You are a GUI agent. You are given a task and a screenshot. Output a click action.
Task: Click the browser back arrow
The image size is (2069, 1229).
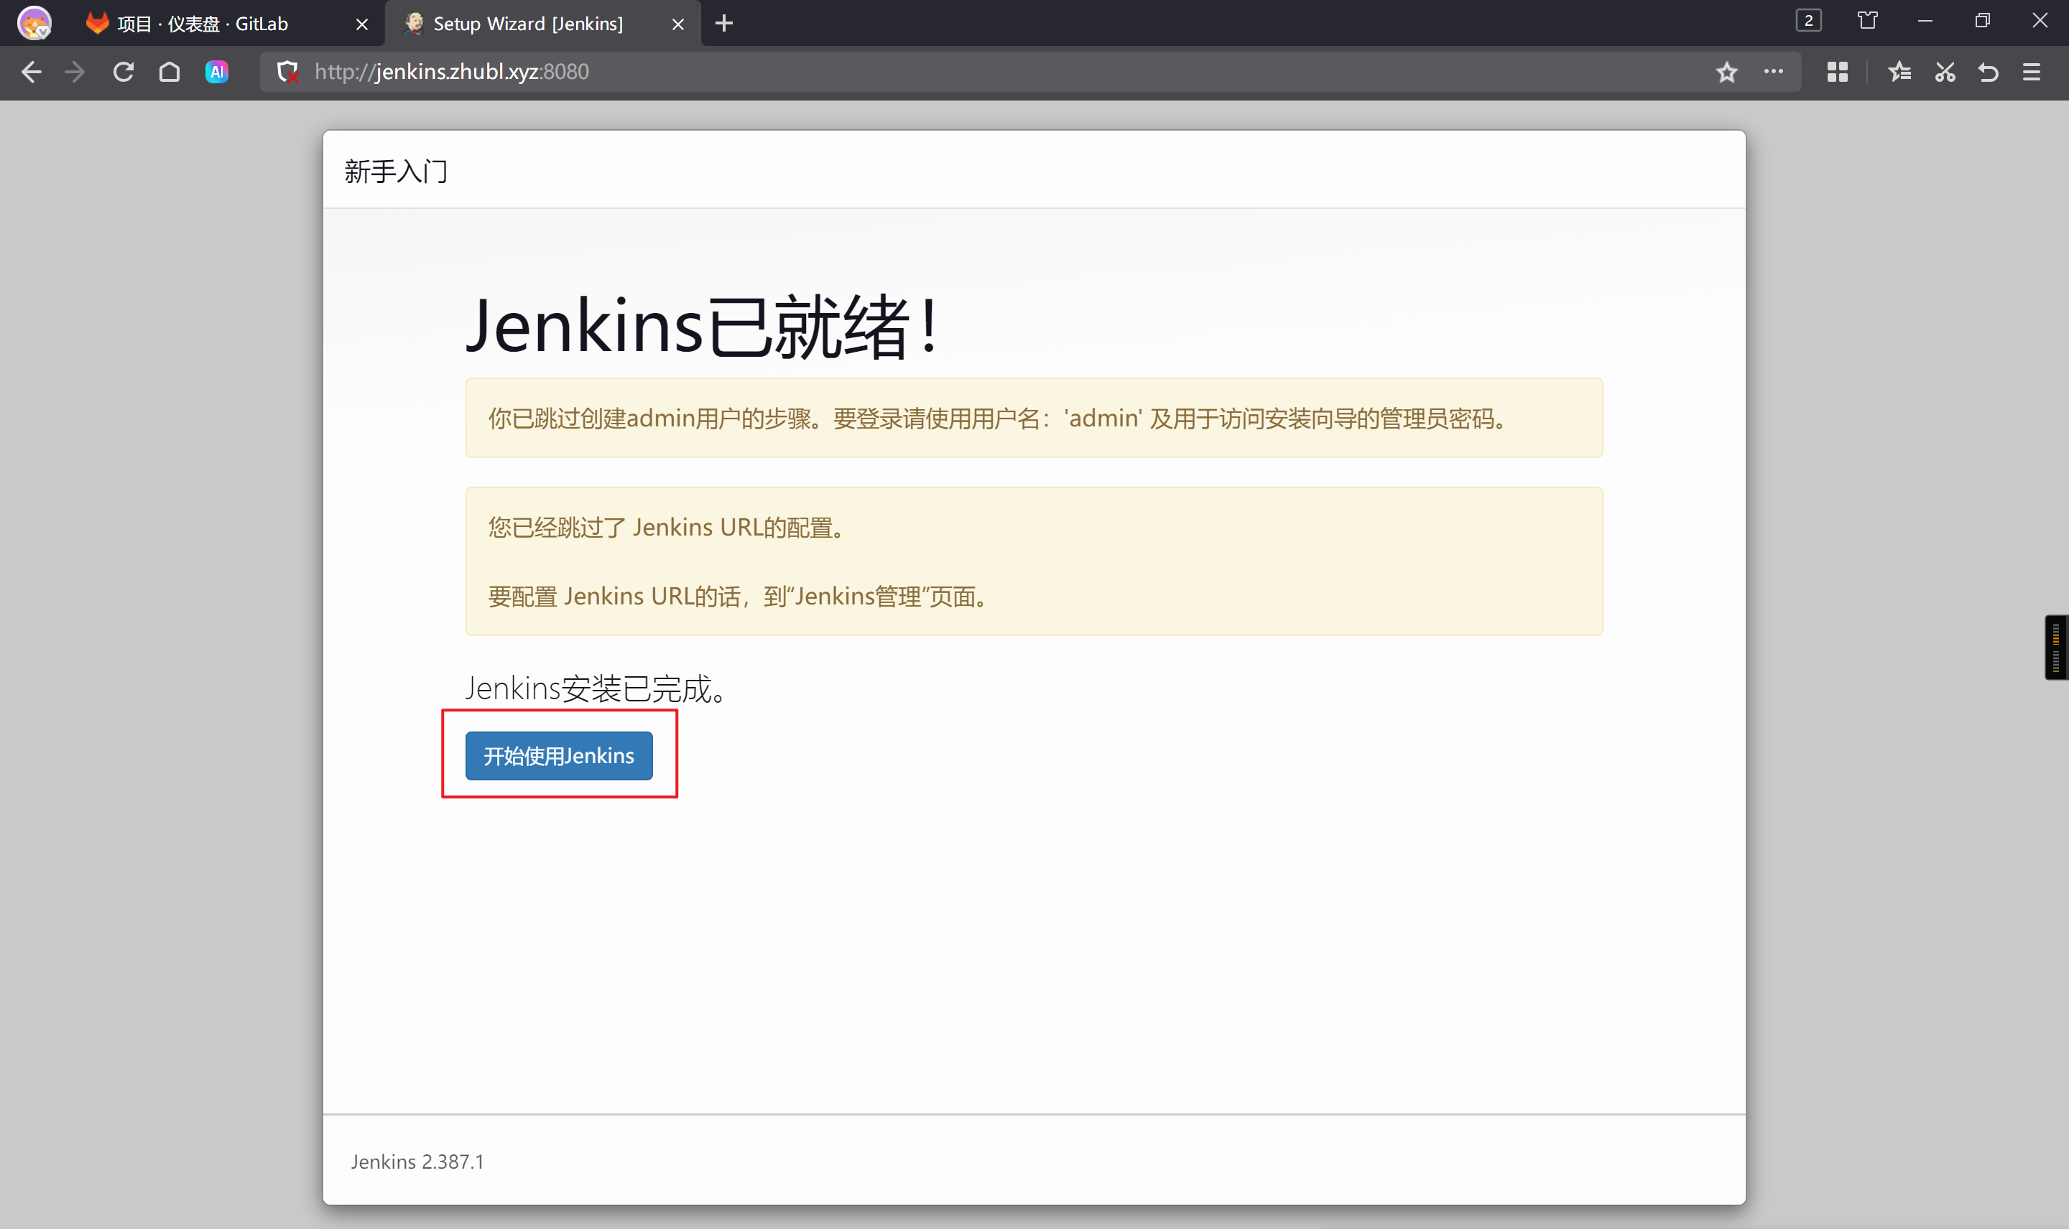(32, 72)
